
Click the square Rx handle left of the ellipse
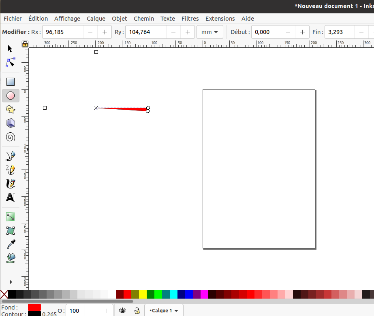click(x=45, y=108)
